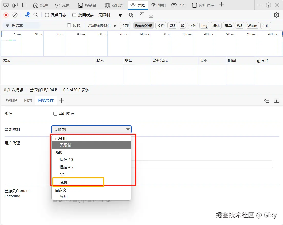
Task: Filter by CSS type
Action: click(173, 26)
